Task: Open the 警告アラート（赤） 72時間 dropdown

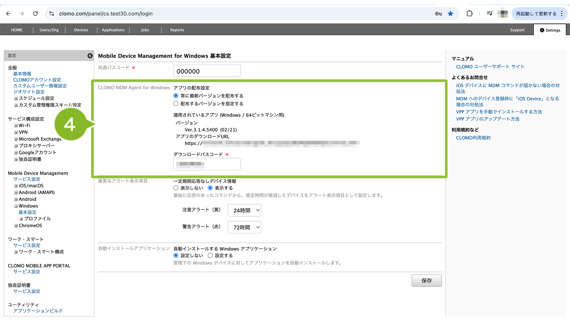Action: (244, 228)
